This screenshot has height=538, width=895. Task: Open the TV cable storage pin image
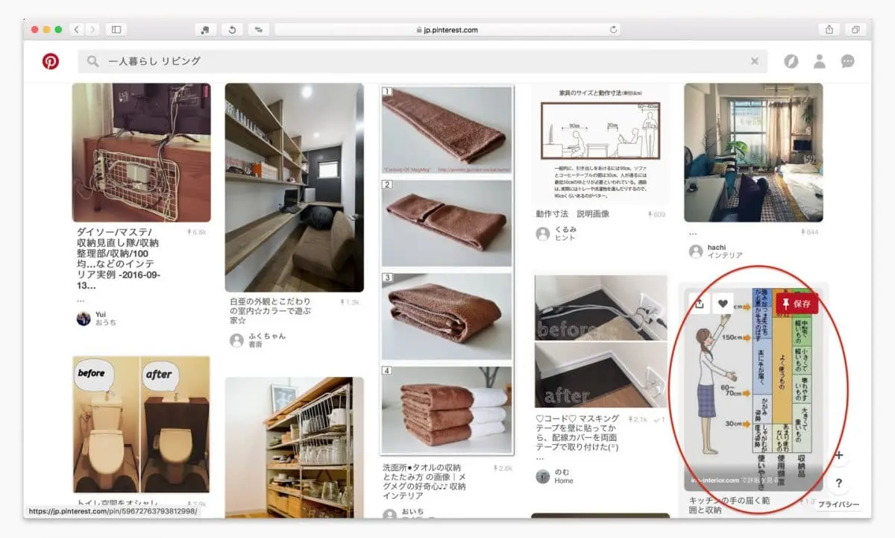[142, 152]
